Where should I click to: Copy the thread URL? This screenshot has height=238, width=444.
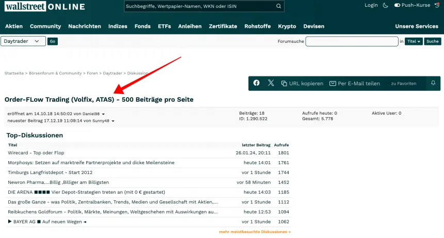pos(302,84)
